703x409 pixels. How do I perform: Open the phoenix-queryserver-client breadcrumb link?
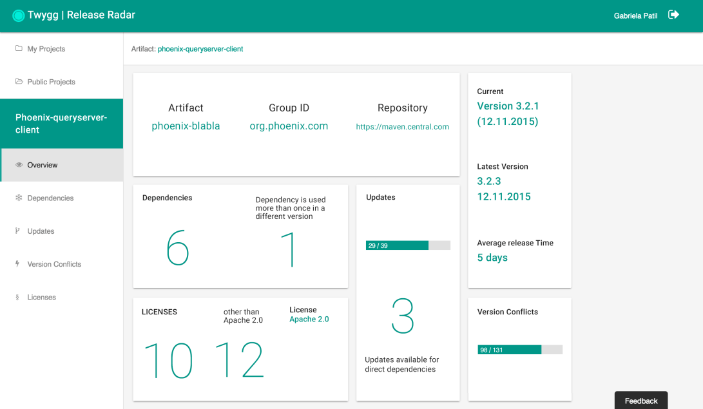pyautogui.click(x=200, y=49)
